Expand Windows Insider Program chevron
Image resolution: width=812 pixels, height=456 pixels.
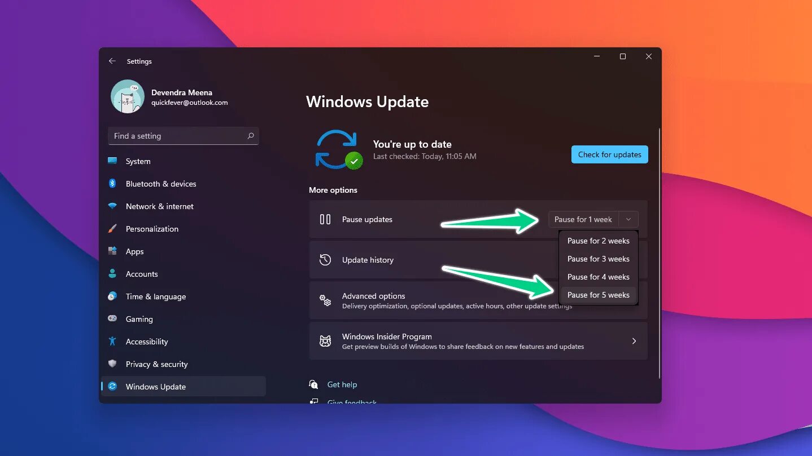(x=634, y=341)
